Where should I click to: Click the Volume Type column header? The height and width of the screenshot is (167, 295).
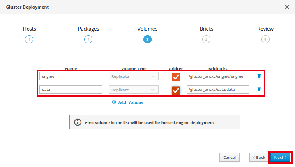tap(134, 69)
